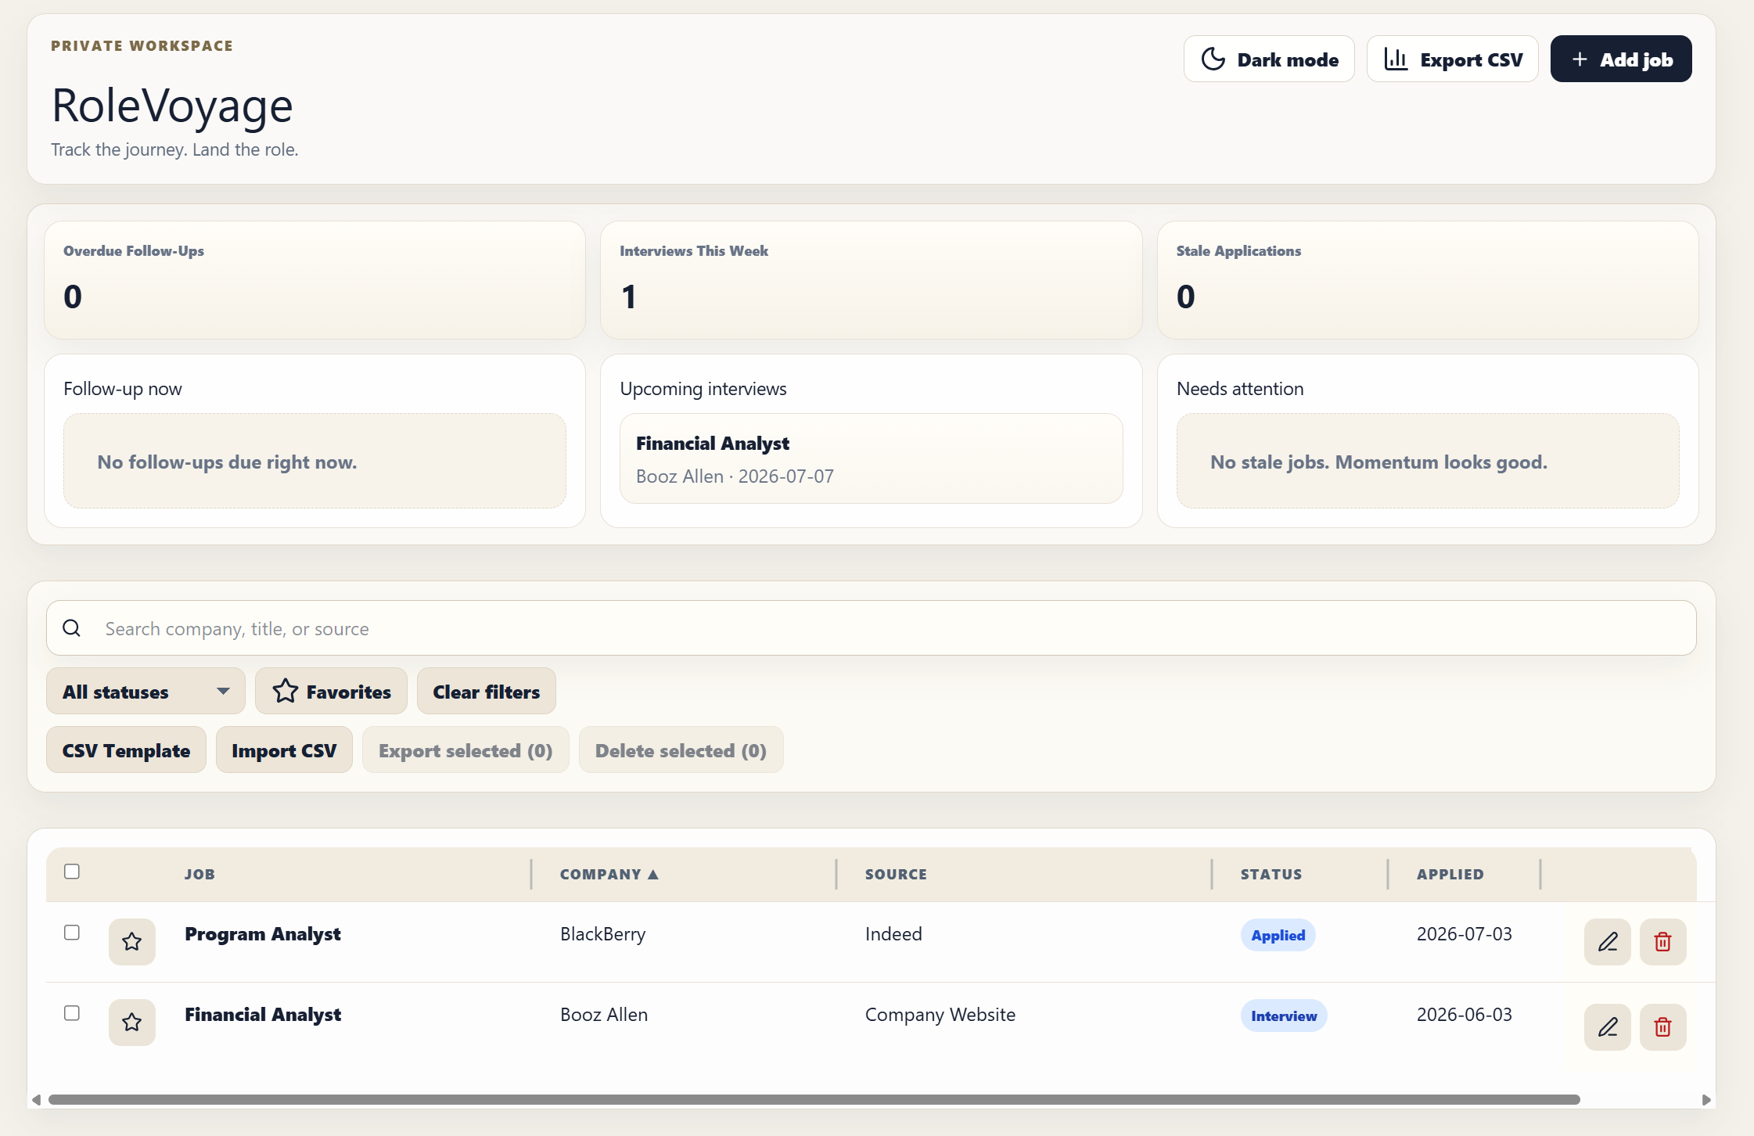This screenshot has height=1136, width=1754.
Task: Click the BlackBerry company cell
Action: click(602, 933)
